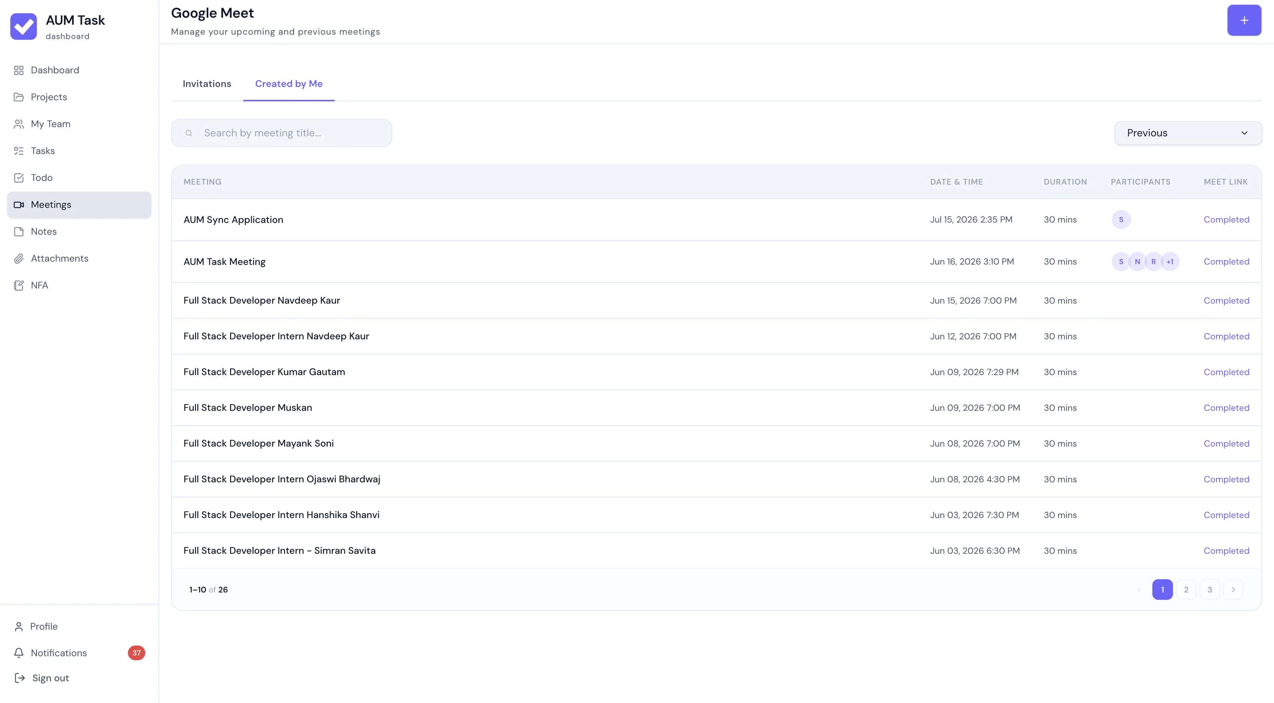This screenshot has width=1274, height=703.
Task: Select Full Stack Developer Muskan meeting
Action: pos(716,408)
